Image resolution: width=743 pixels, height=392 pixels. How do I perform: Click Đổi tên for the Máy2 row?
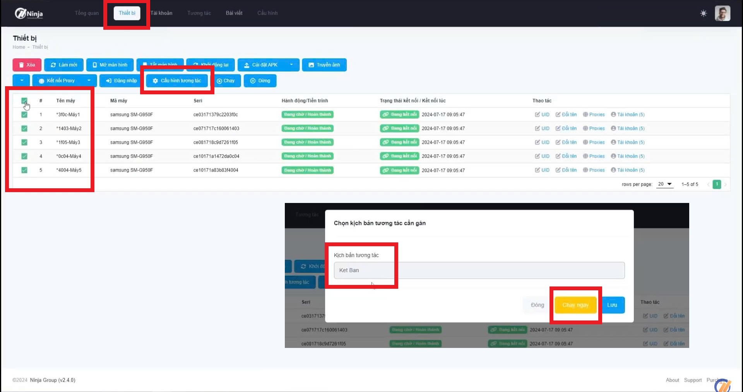(566, 128)
